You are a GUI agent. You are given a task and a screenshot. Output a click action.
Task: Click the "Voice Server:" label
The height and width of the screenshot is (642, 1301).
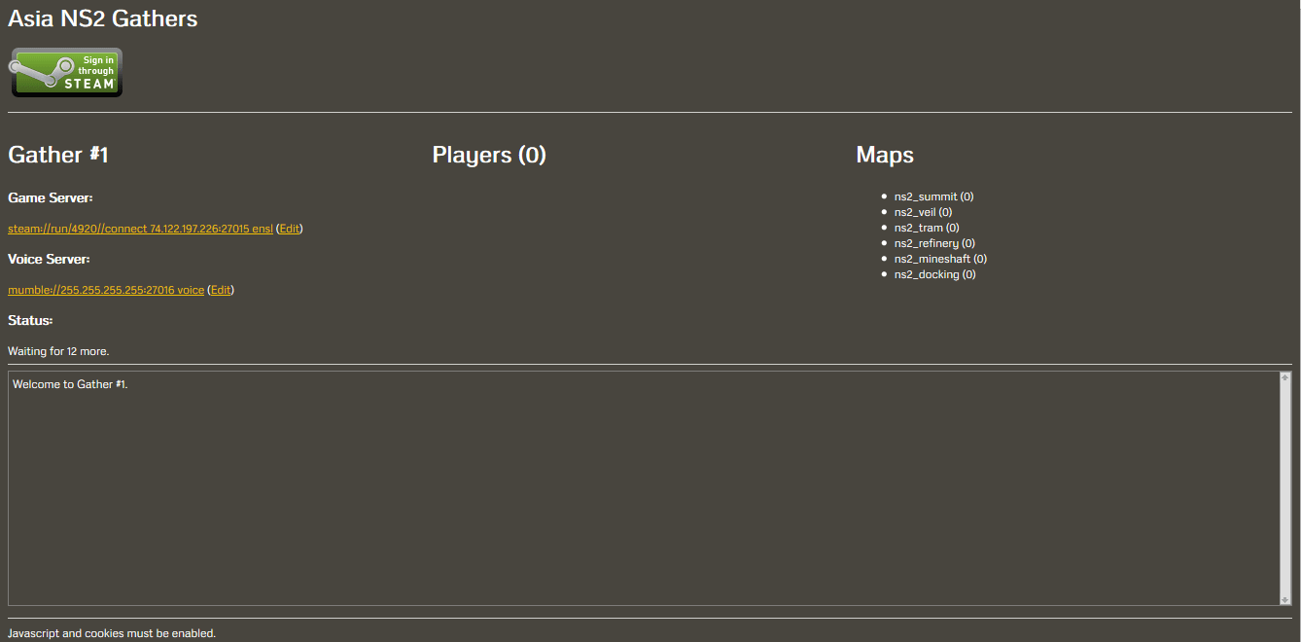coord(50,259)
